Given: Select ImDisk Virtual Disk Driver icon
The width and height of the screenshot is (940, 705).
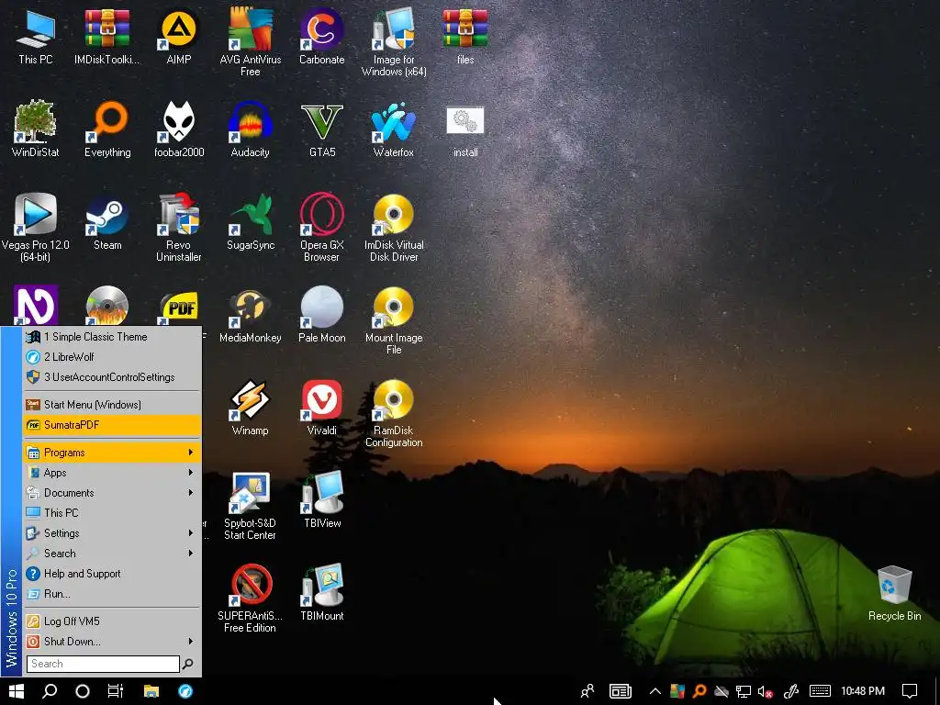Looking at the screenshot, I should click(x=394, y=227).
